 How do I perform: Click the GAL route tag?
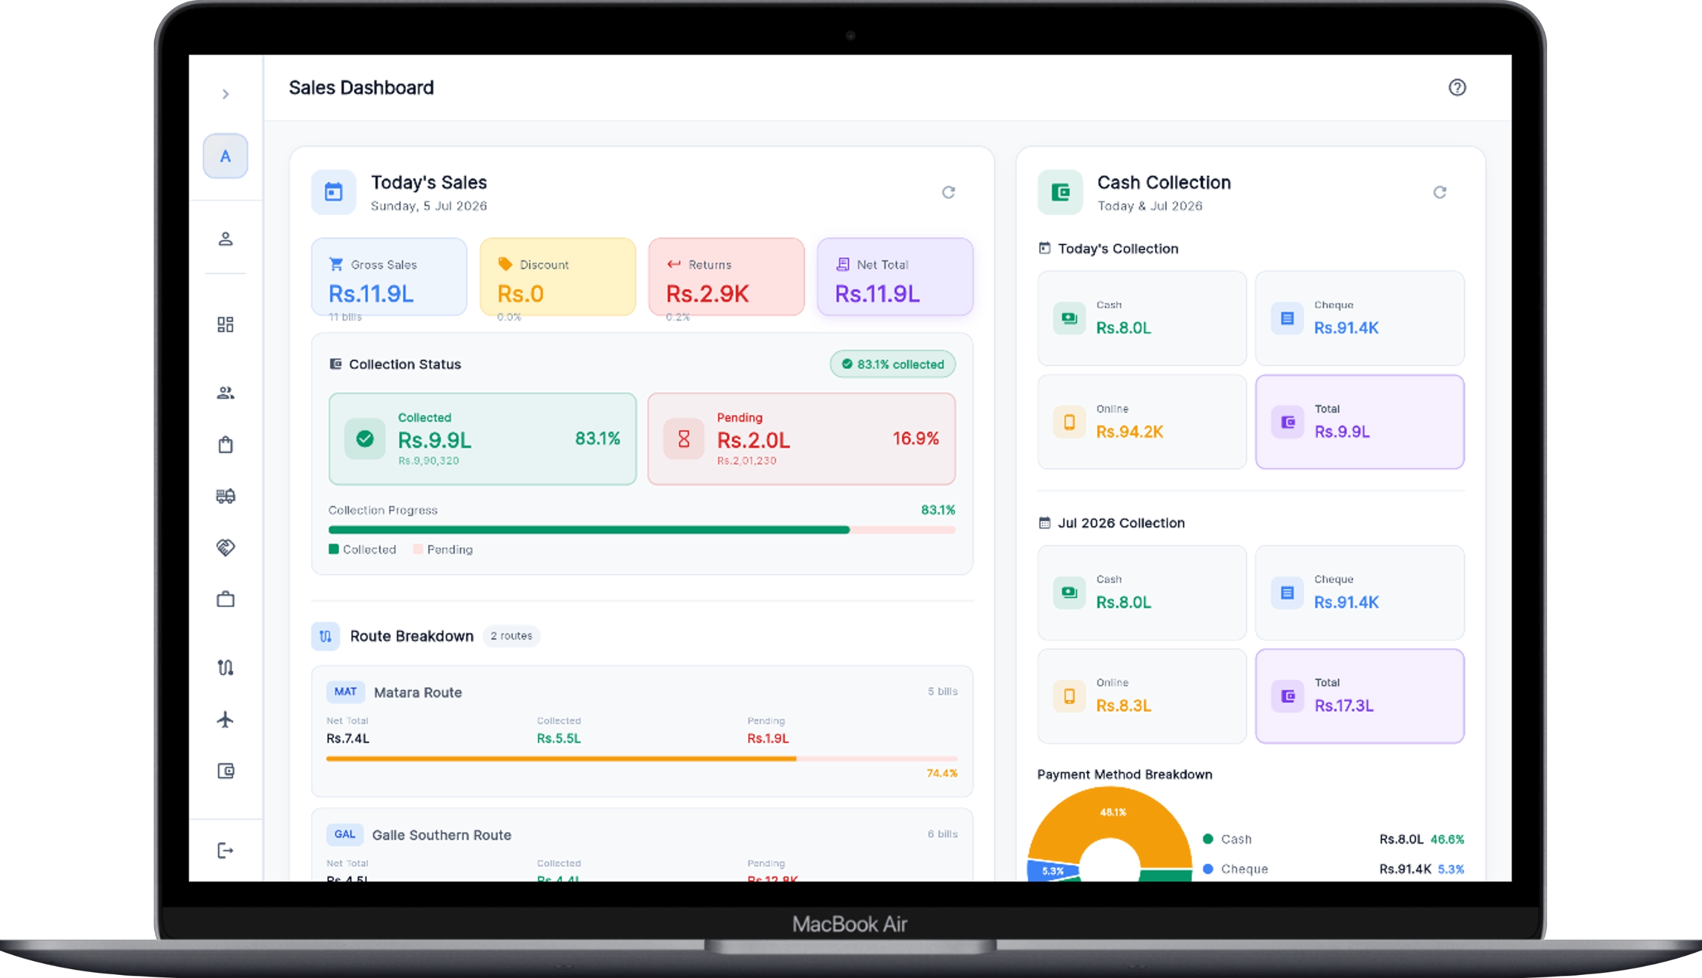(345, 834)
